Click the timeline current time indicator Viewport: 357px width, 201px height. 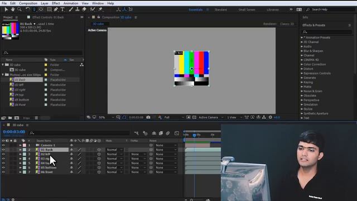pos(194,135)
